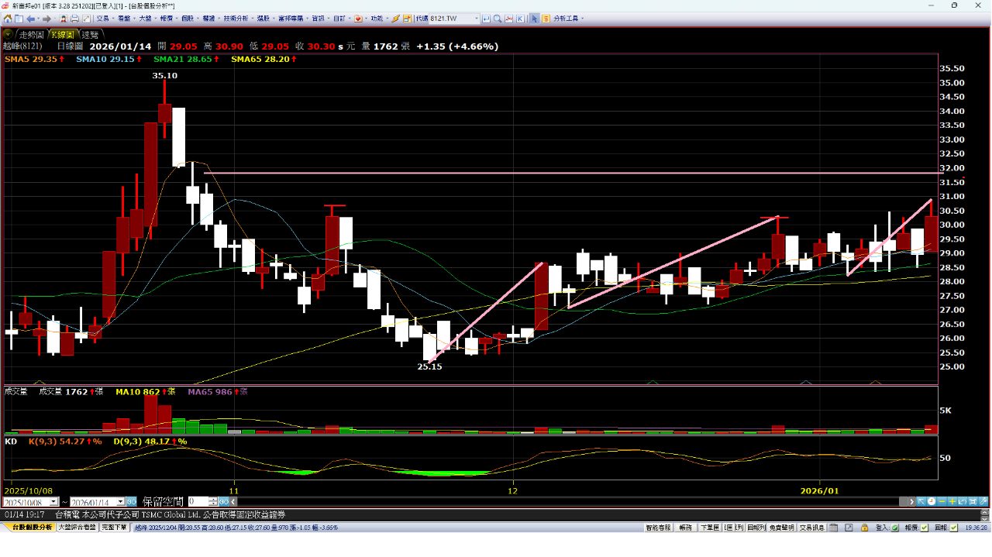This screenshot has width=992, height=557.
Task: Open the start date 2025/10/08 dropdown
Action: [x=53, y=502]
